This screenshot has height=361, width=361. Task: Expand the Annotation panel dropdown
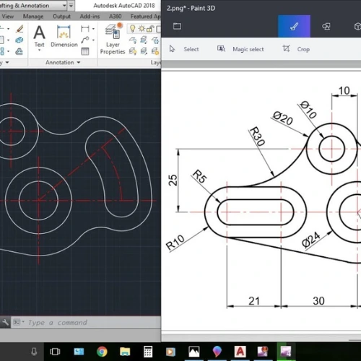click(x=79, y=62)
